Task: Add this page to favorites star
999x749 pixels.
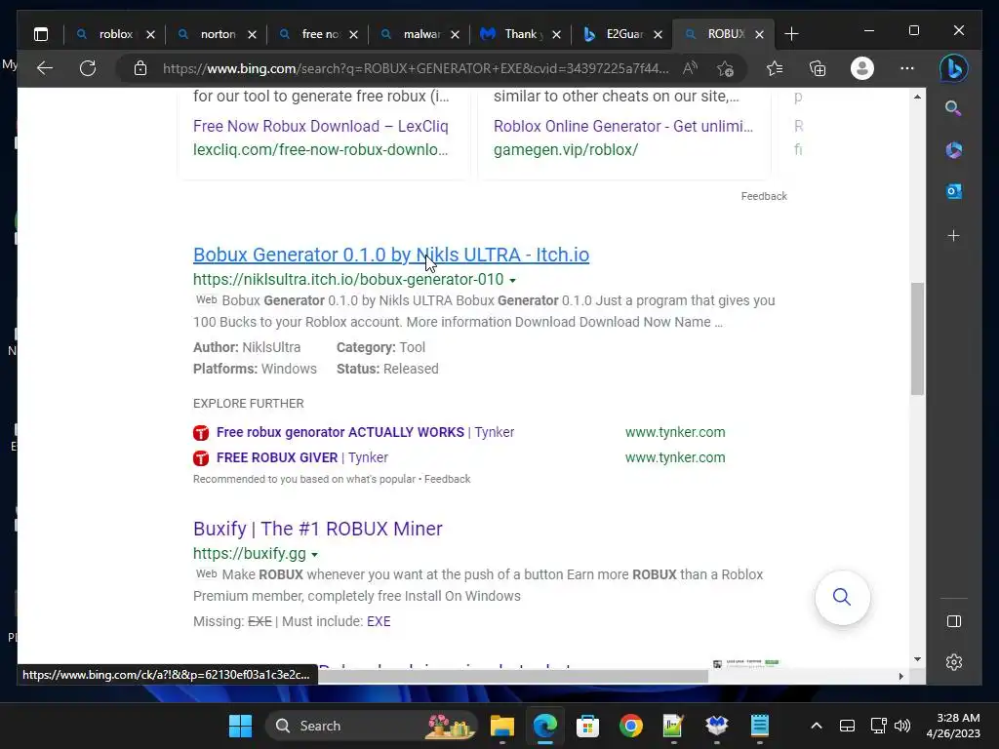Action: click(725, 68)
